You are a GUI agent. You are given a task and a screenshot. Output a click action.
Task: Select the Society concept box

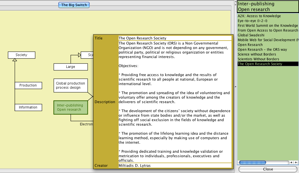21,55
